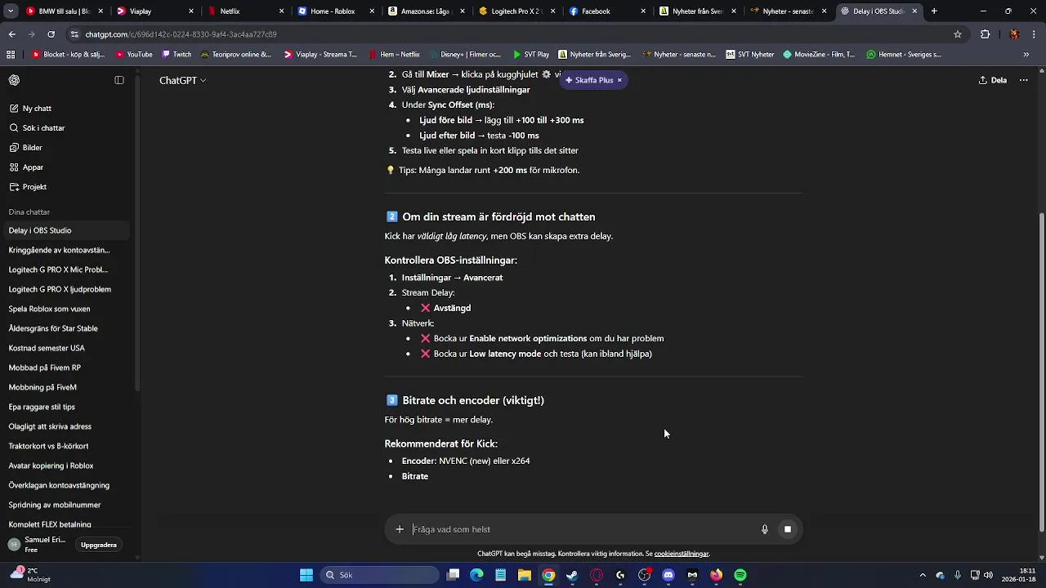The height and width of the screenshot is (588, 1046).
Task: Stop the response generation
Action: pyautogui.click(x=788, y=529)
